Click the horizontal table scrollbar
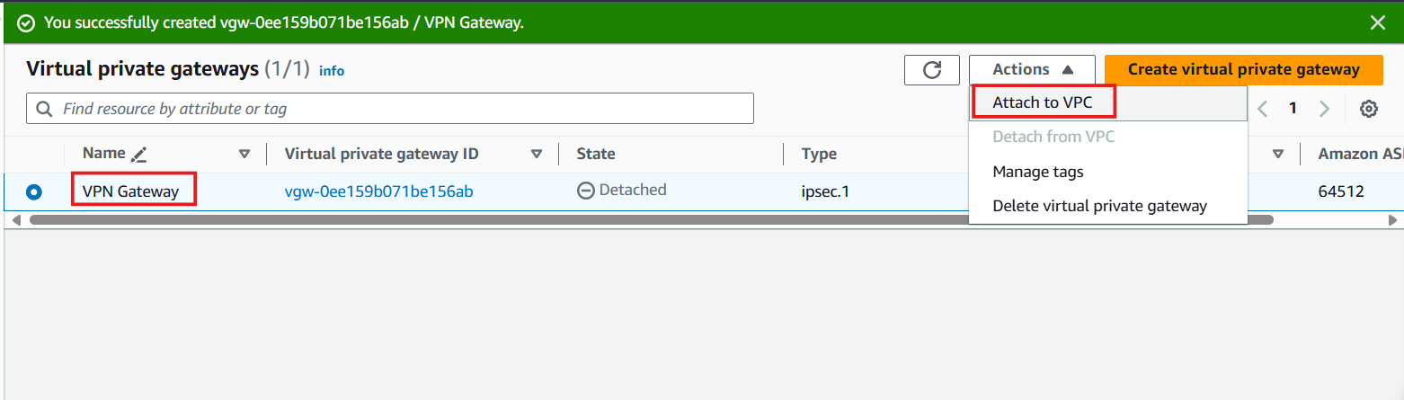1404x400 pixels. (651, 219)
